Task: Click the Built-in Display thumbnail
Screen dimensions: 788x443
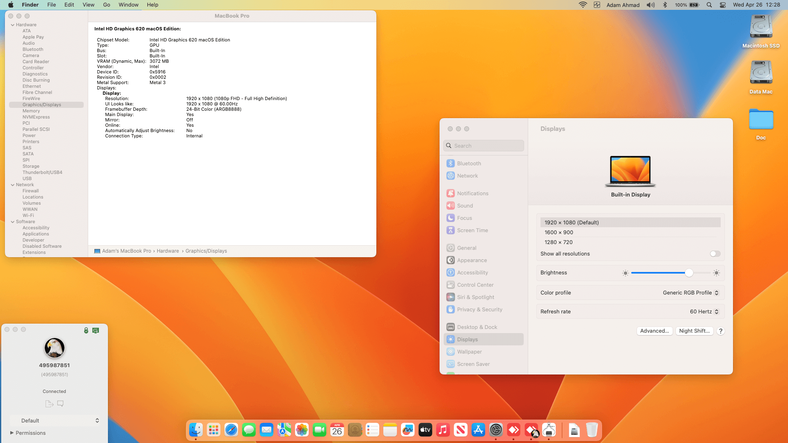Action: click(630, 171)
